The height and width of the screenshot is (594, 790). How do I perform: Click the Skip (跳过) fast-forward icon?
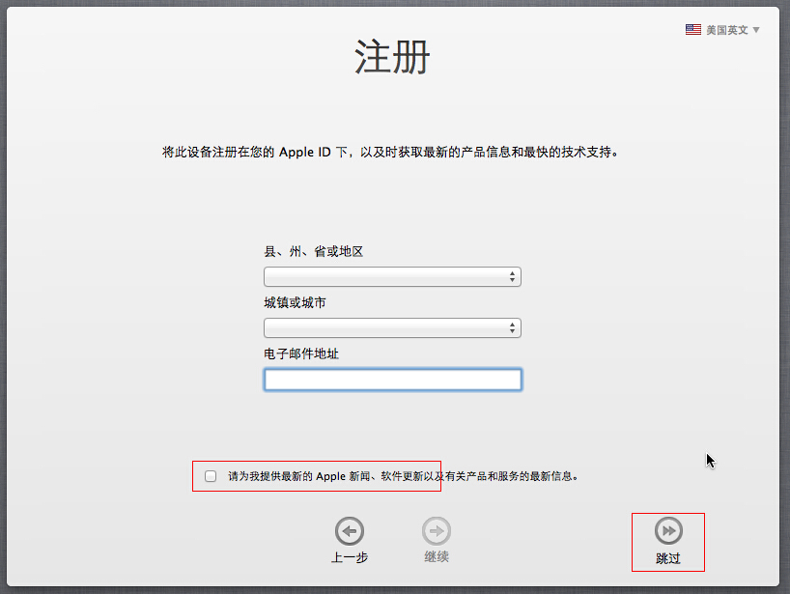coord(668,530)
